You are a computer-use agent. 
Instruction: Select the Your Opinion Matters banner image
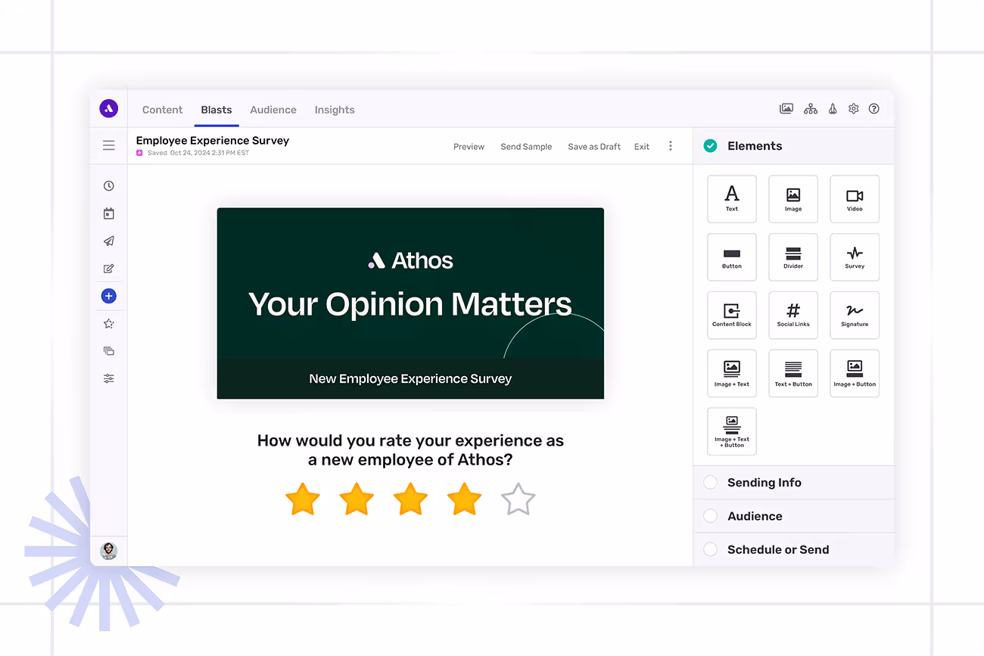click(x=410, y=303)
